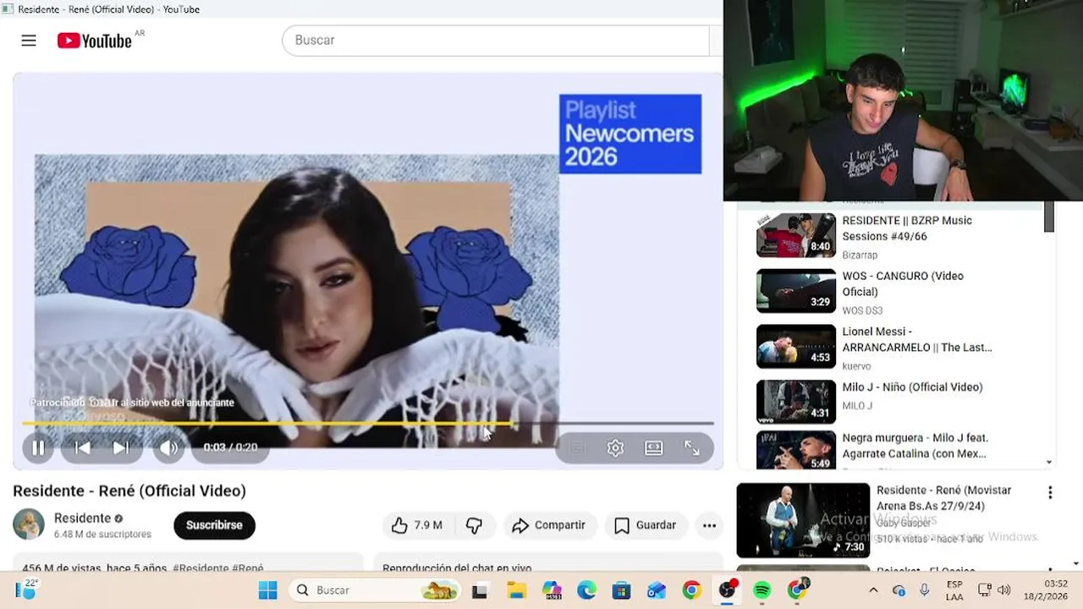Open RESIDENTE BZRP Music Sessions #49/66 thumbnail
Image resolution: width=1083 pixels, height=609 pixels.
click(796, 235)
